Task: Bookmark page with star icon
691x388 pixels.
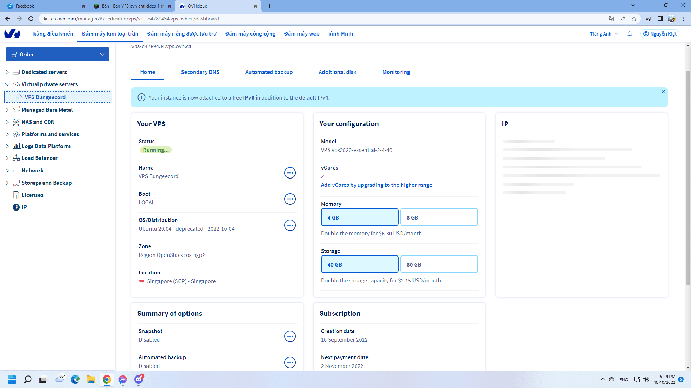Action: (x=634, y=19)
